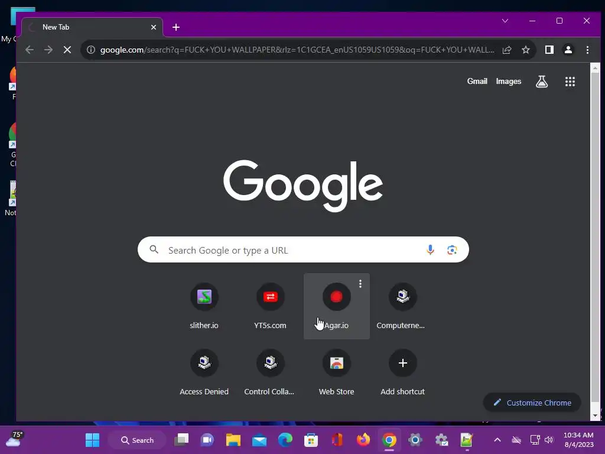Screen dimensions: 605x454
Task: Open the Chat app on taskbar
Action: point(207,440)
